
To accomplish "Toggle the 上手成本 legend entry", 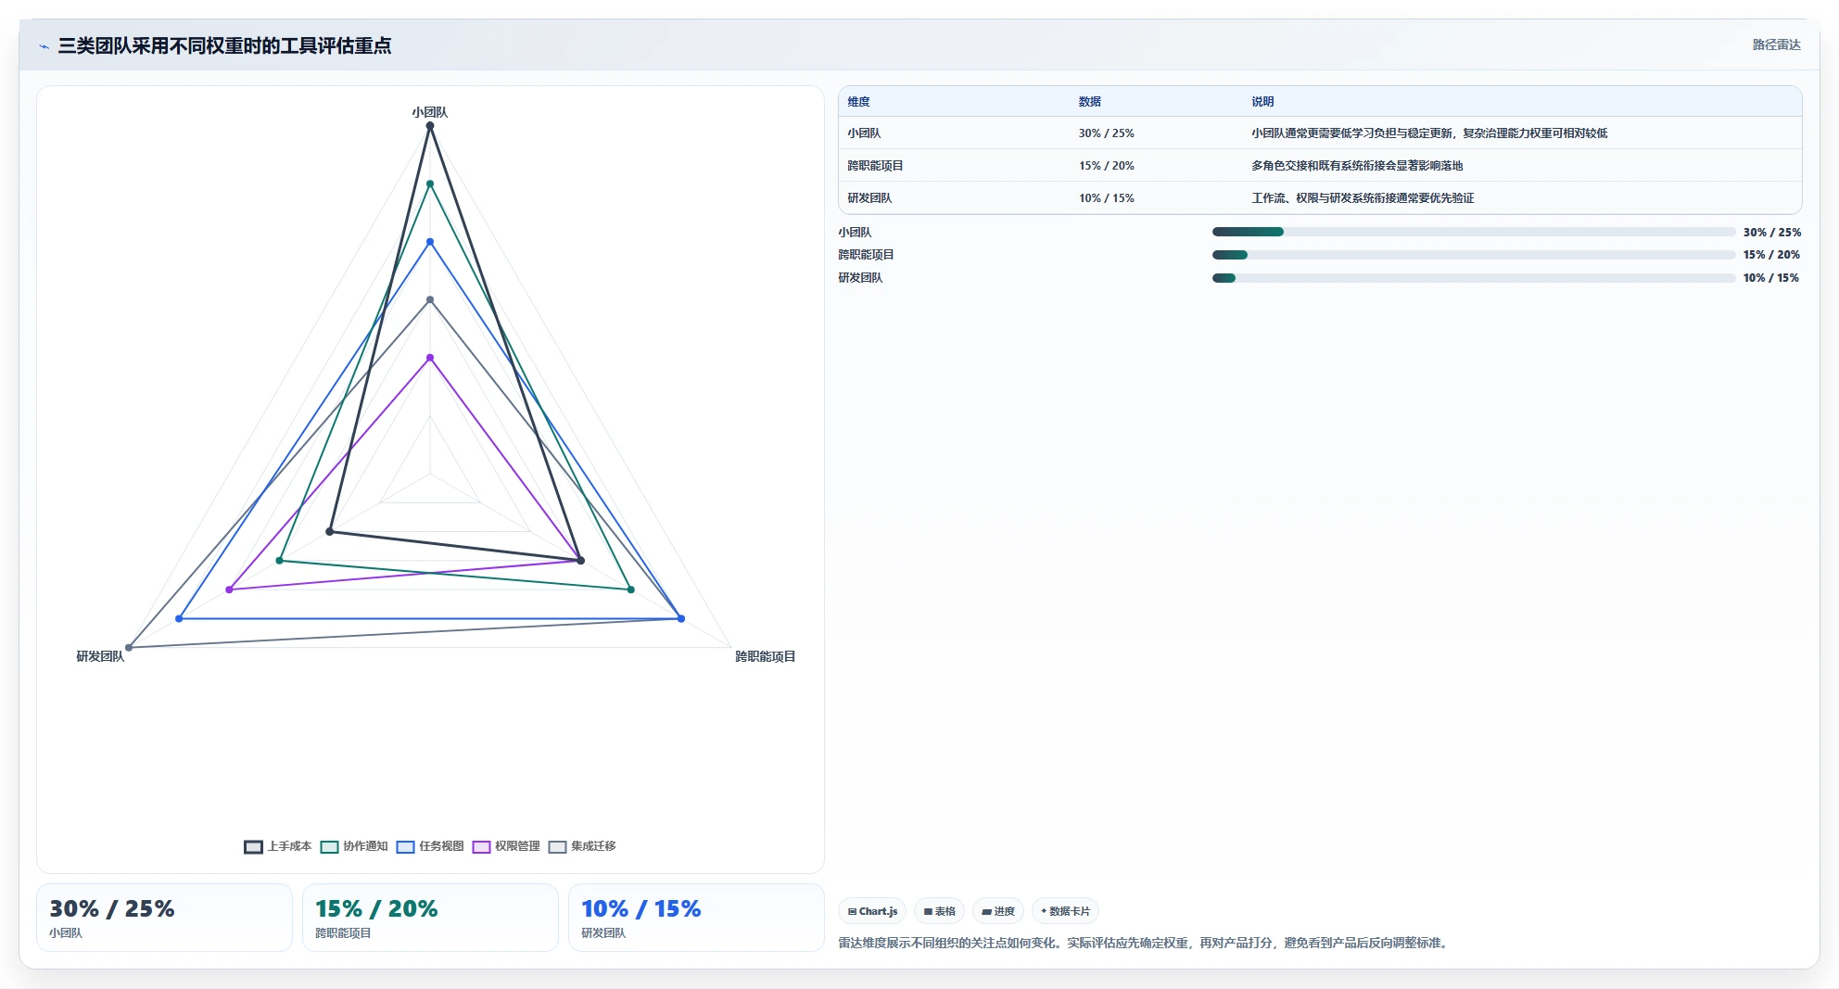I will 278,846.
